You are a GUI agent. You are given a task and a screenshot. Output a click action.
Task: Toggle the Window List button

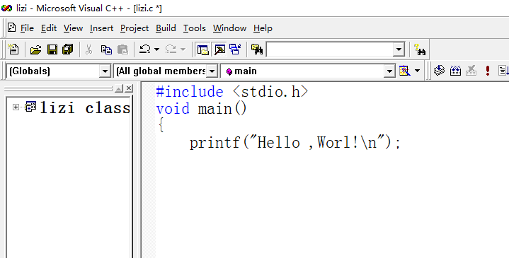point(235,49)
